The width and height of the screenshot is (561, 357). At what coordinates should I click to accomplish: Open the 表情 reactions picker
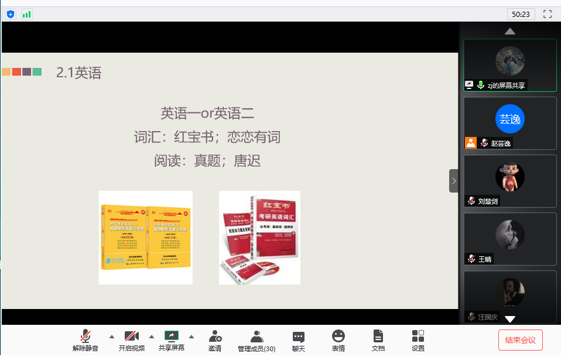coord(338,337)
